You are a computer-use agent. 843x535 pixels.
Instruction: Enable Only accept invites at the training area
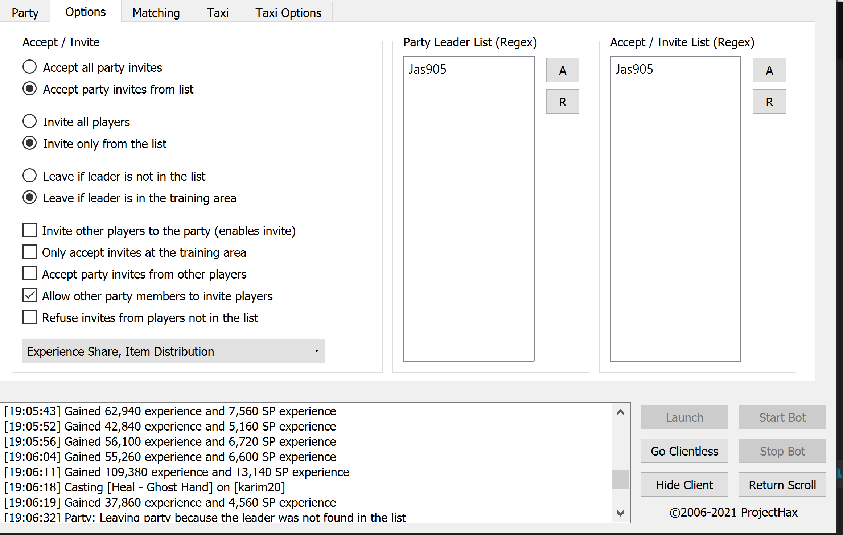[29, 252]
